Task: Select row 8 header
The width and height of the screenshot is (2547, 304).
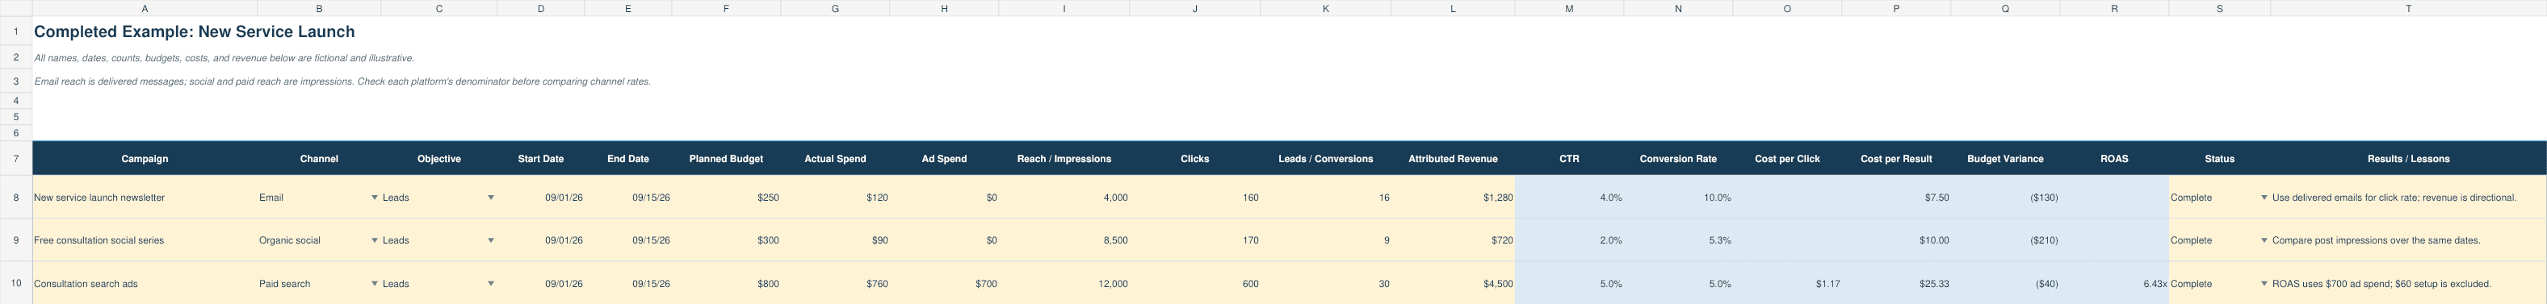Action: tap(16, 198)
